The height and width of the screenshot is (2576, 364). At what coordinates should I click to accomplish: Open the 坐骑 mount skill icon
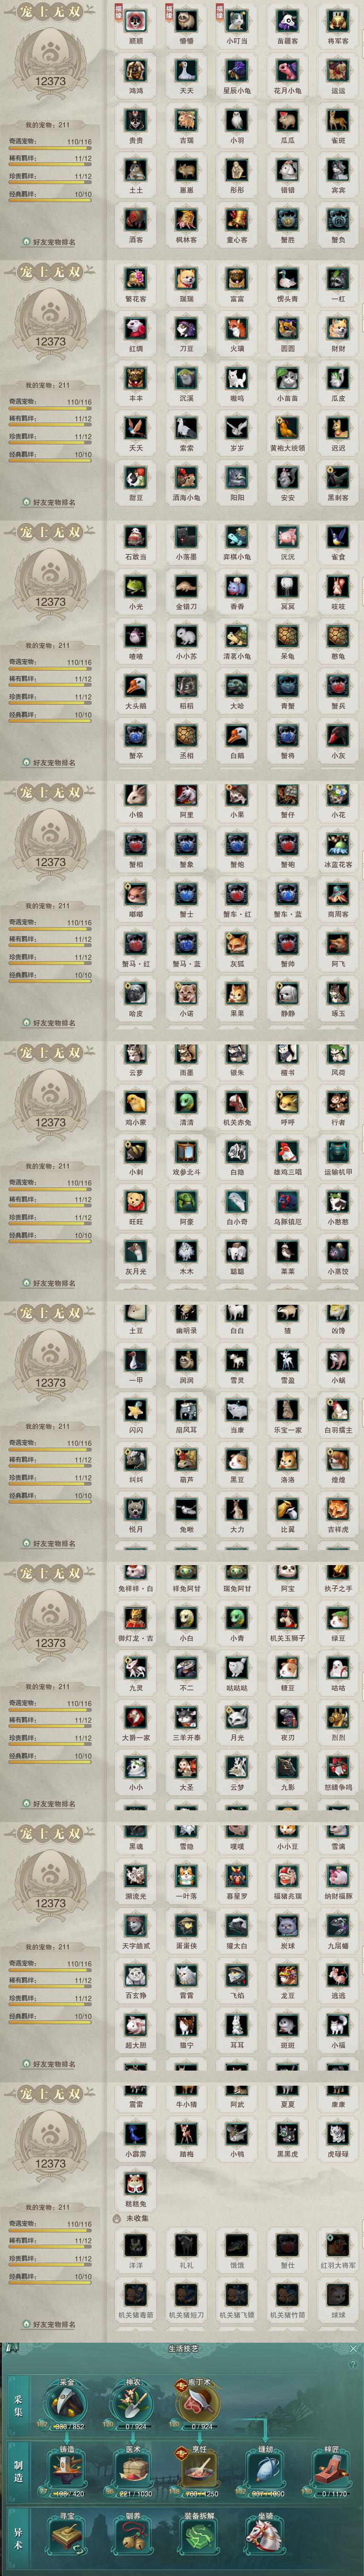(265, 2538)
